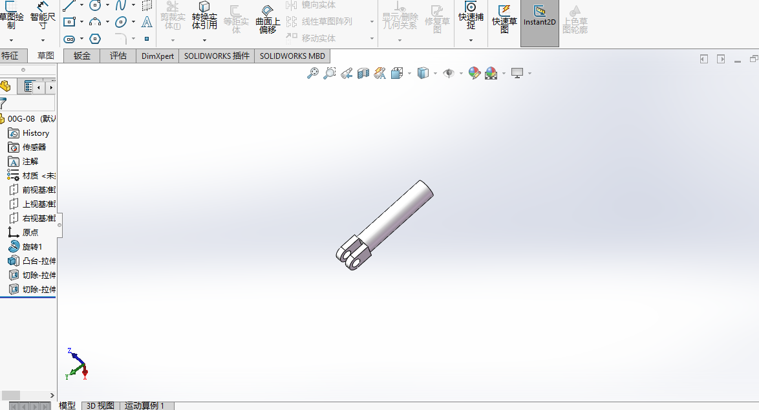Toggle Instant2D mode
759x410 pixels.
pos(540,23)
